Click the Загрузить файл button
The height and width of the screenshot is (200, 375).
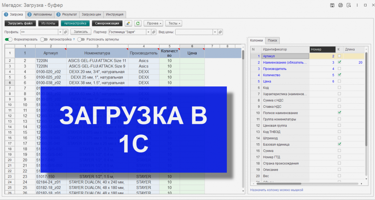click(20, 23)
